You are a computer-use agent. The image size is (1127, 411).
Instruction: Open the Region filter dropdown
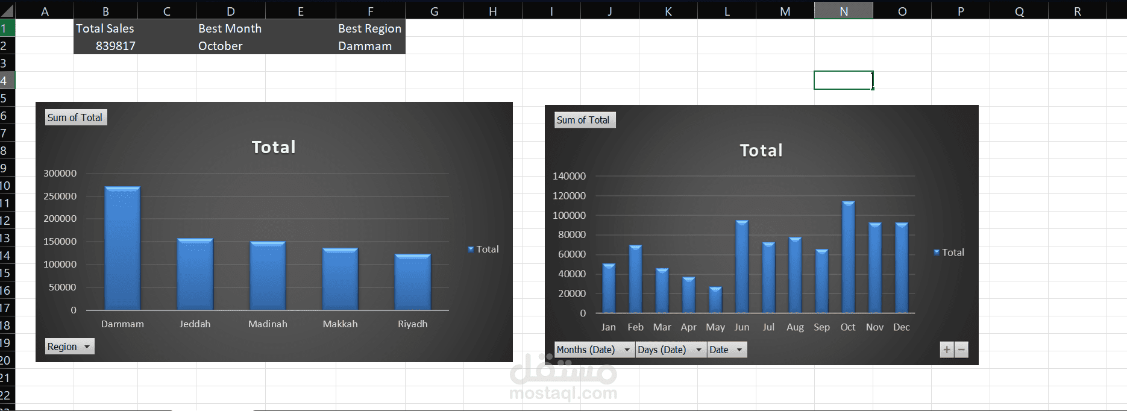(x=70, y=347)
